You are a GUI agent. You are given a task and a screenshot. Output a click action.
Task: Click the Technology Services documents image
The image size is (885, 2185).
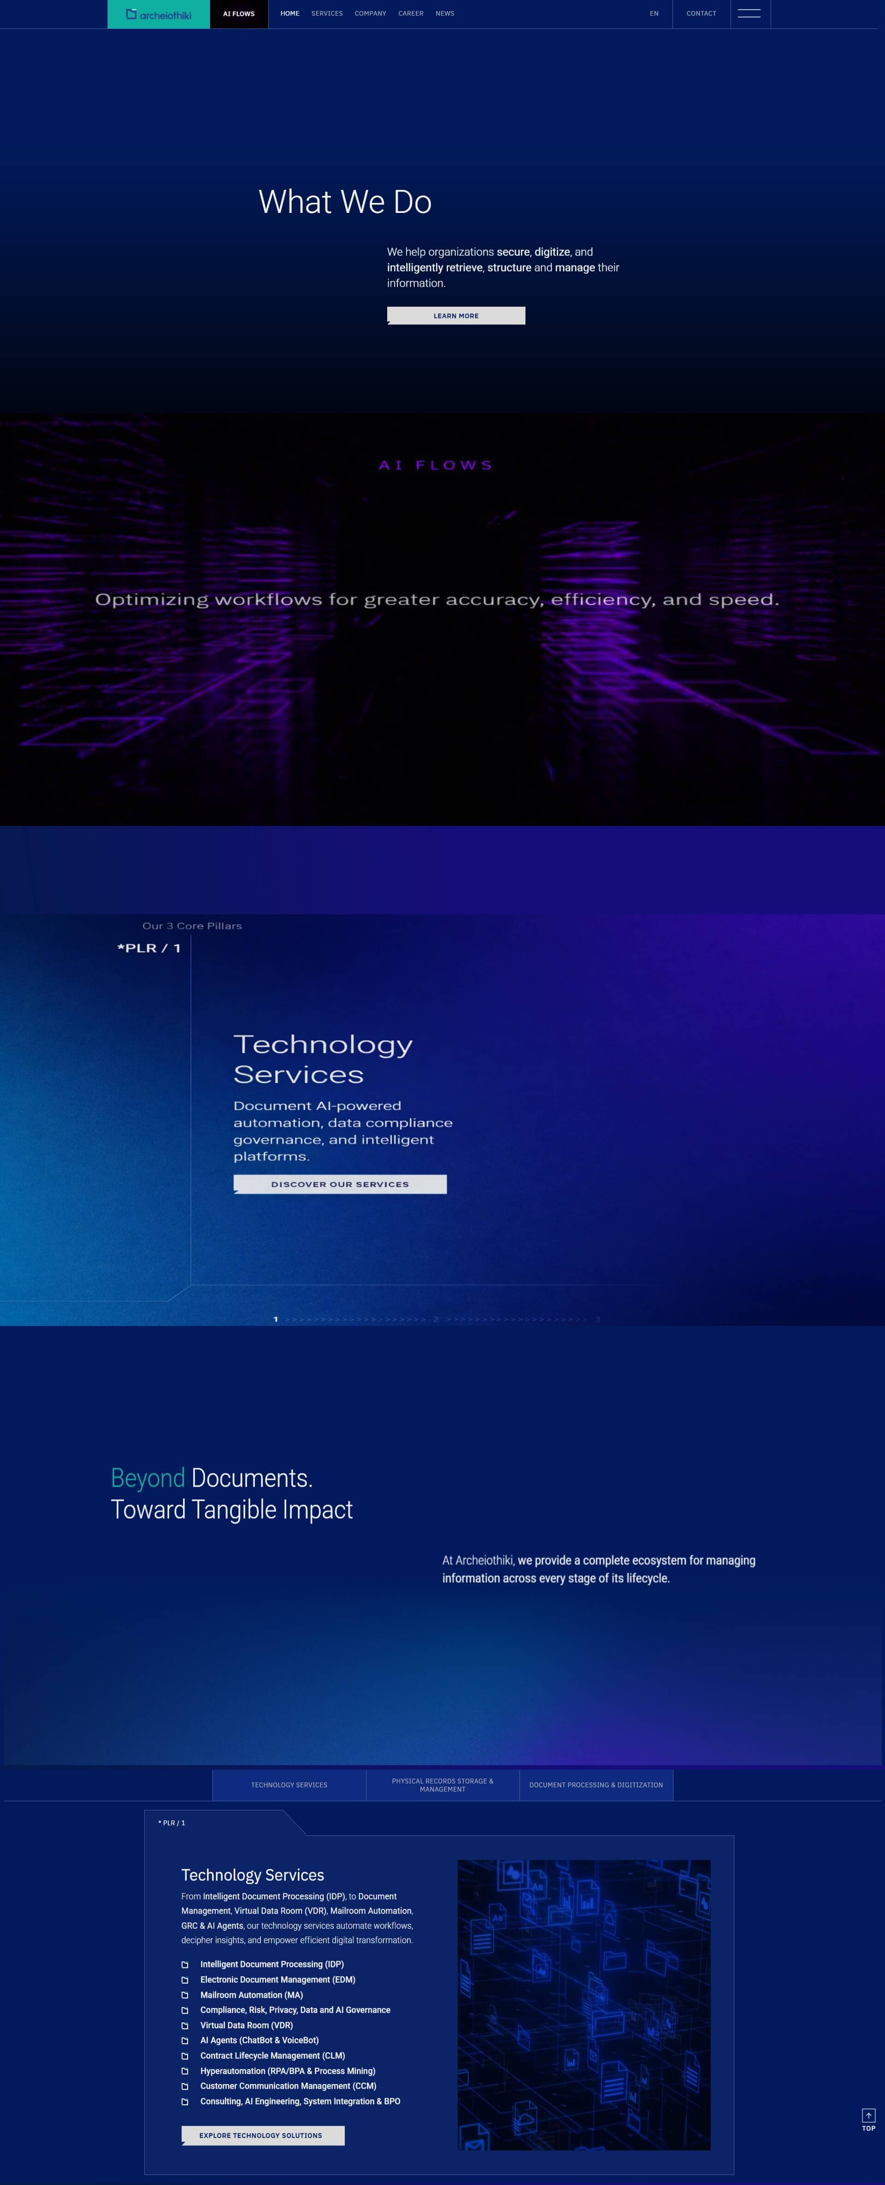click(x=584, y=2004)
